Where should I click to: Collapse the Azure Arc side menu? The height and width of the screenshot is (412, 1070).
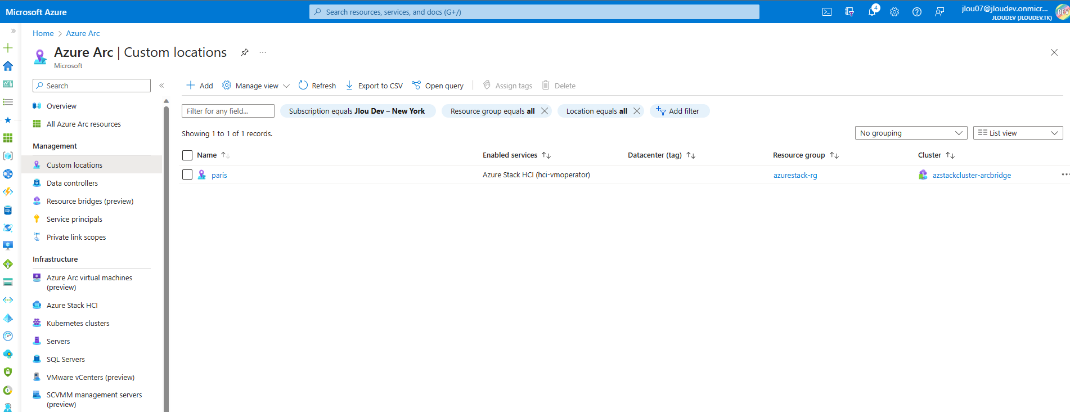click(161, 86)
